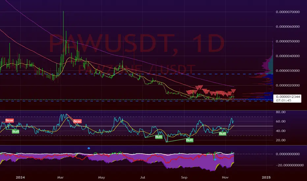Select the Bull label in late July
This screenshot has height=181, width=307.
click(x=159, y=137)
